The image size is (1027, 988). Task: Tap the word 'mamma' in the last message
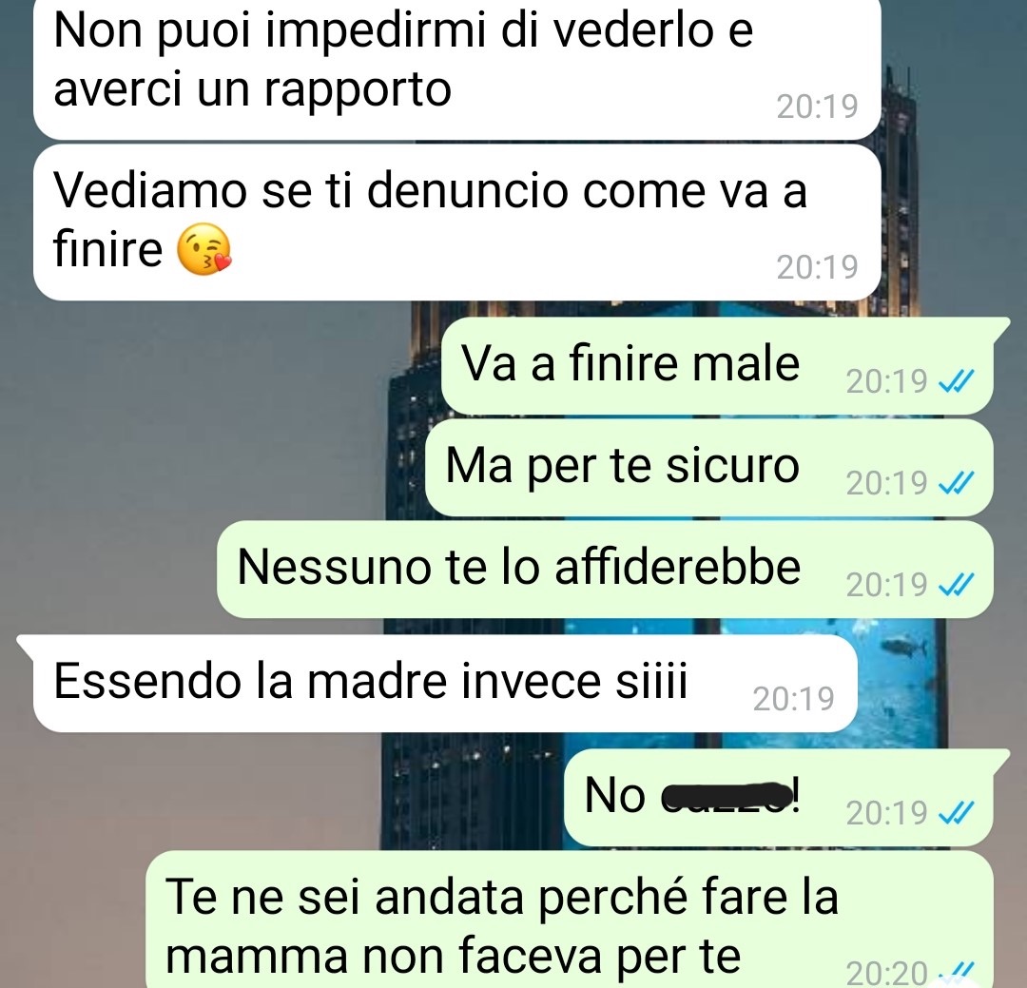(x=256, y=957)
